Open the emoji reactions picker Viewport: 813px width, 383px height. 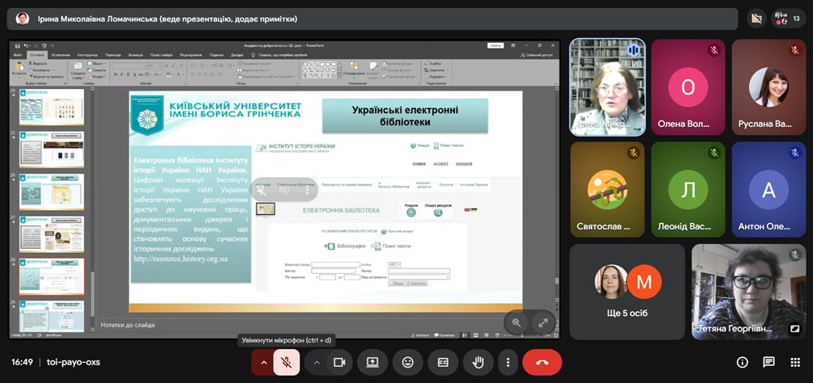[408, 363]
